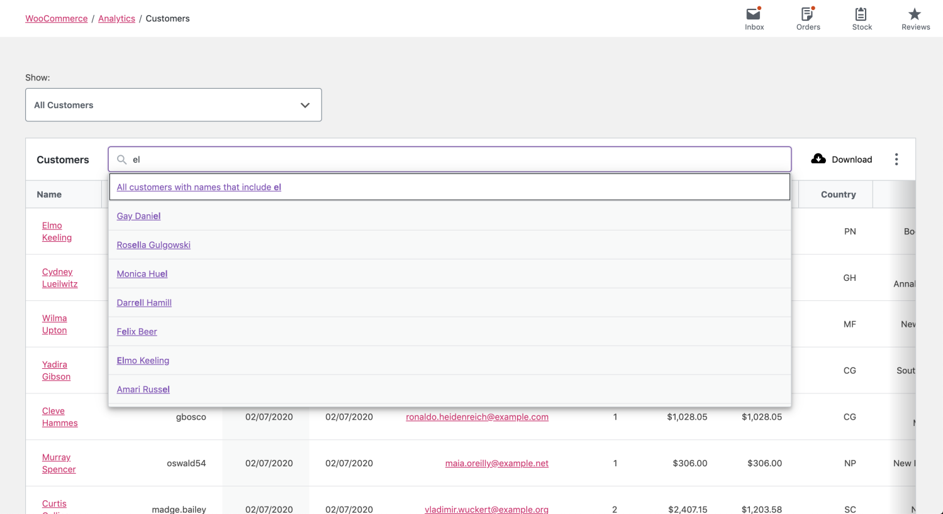Sort the table by Name column
The width and height of the screenshot is (943, 514).
point(49,194)
